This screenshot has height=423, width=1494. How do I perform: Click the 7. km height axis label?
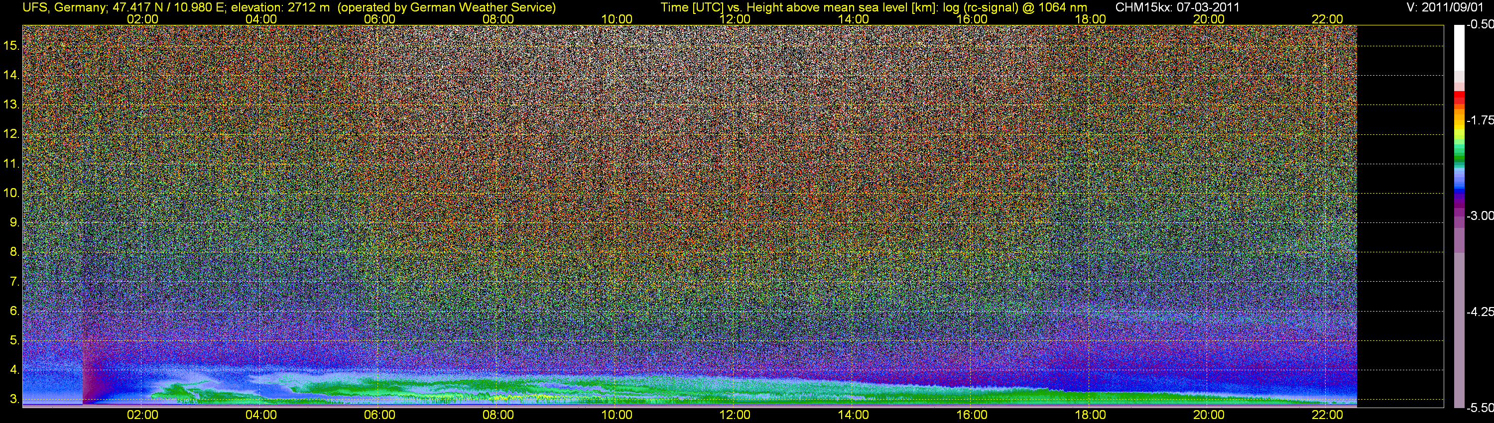click(14, 282)
